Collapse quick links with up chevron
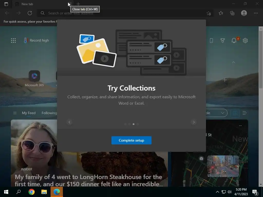Viewport: 263px width, 197px height. (233, 62)
